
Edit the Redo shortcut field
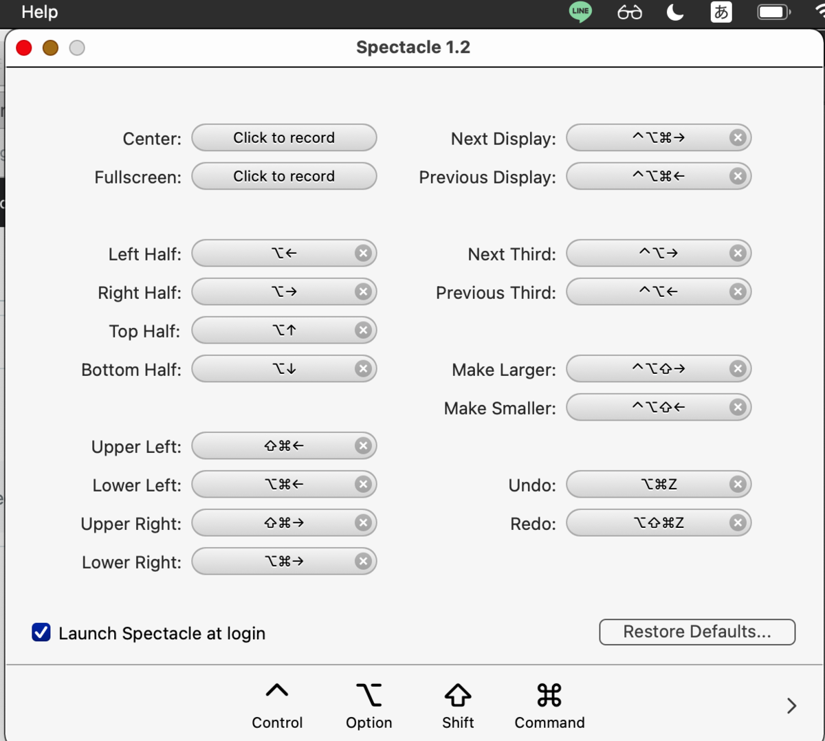pos(659,522)
